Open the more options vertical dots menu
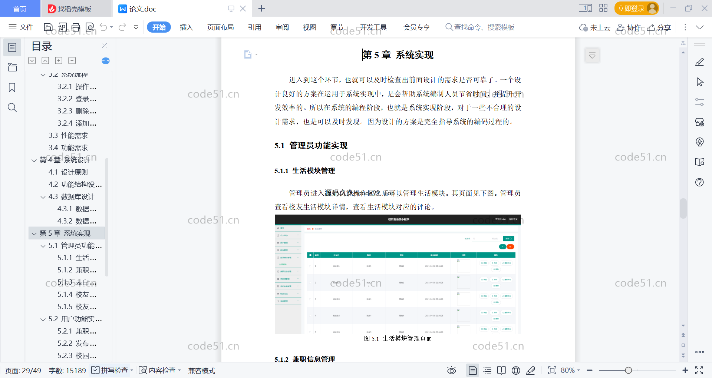This screenshot has height=378, width=712. [x=685, y=27]
